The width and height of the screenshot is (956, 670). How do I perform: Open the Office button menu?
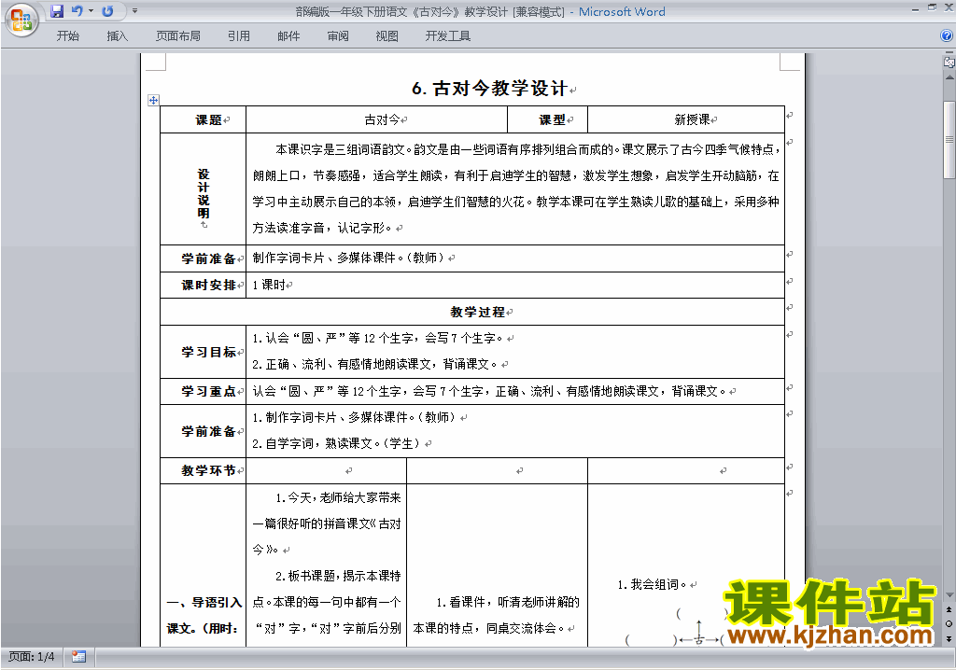pos(22,20)
